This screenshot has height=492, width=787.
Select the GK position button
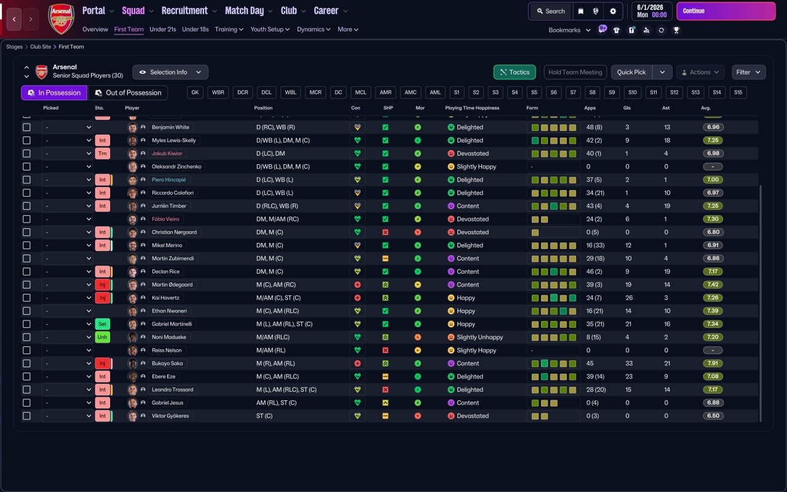pyautogui.click(x=195, y=92)
